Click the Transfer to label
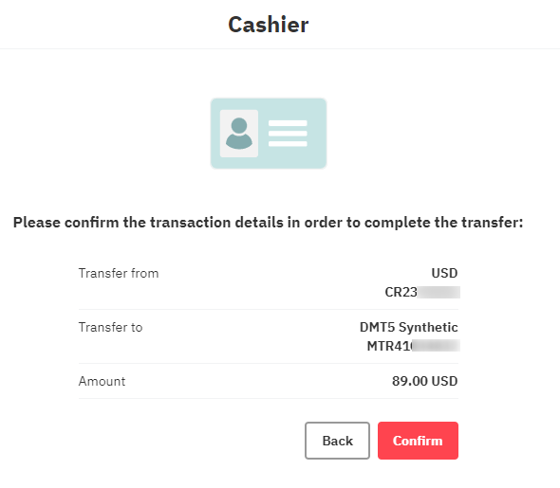This screenshot has width=560, height=488. pos(110,327)
